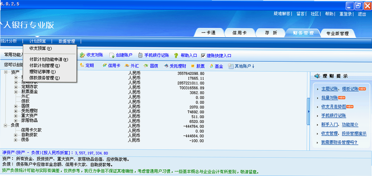Image resolution: width=372 pixels, height=176 pixels.
Task: Open the 社区 link
Action: click(315, 14)
